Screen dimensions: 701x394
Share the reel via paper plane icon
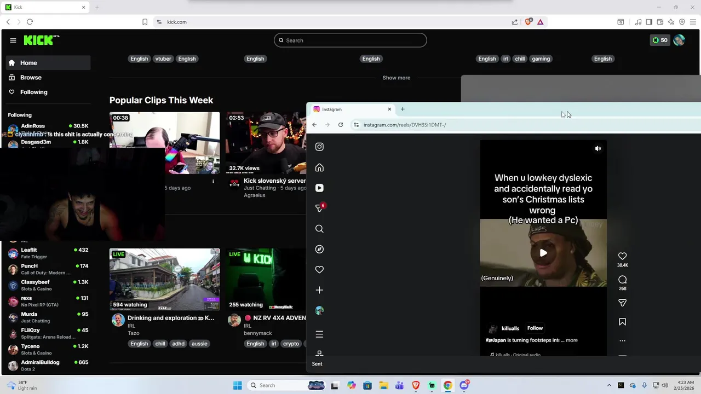(622, 303)
